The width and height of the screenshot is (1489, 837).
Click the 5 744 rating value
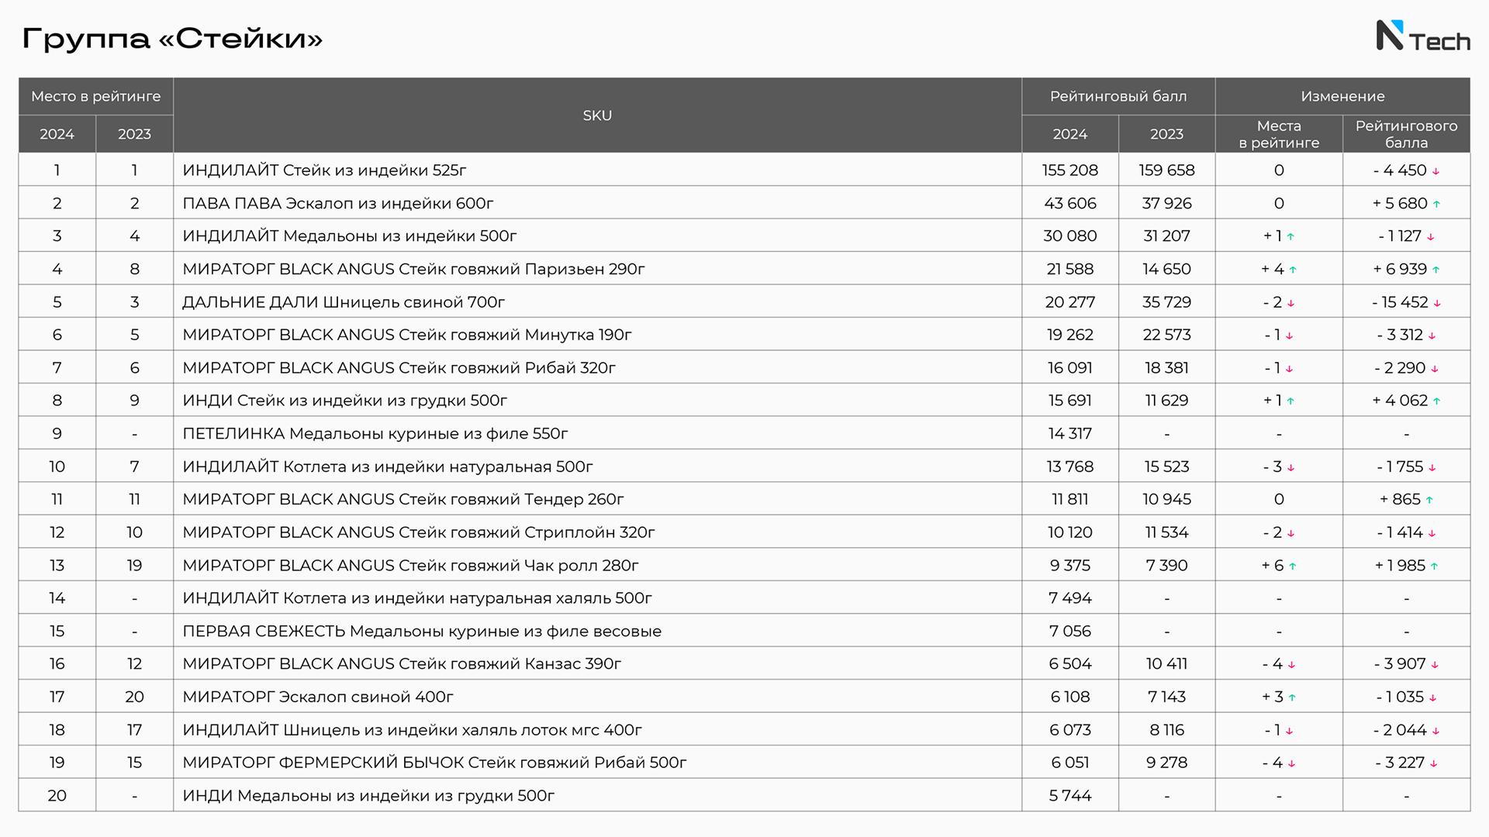tap(1070, 796)
